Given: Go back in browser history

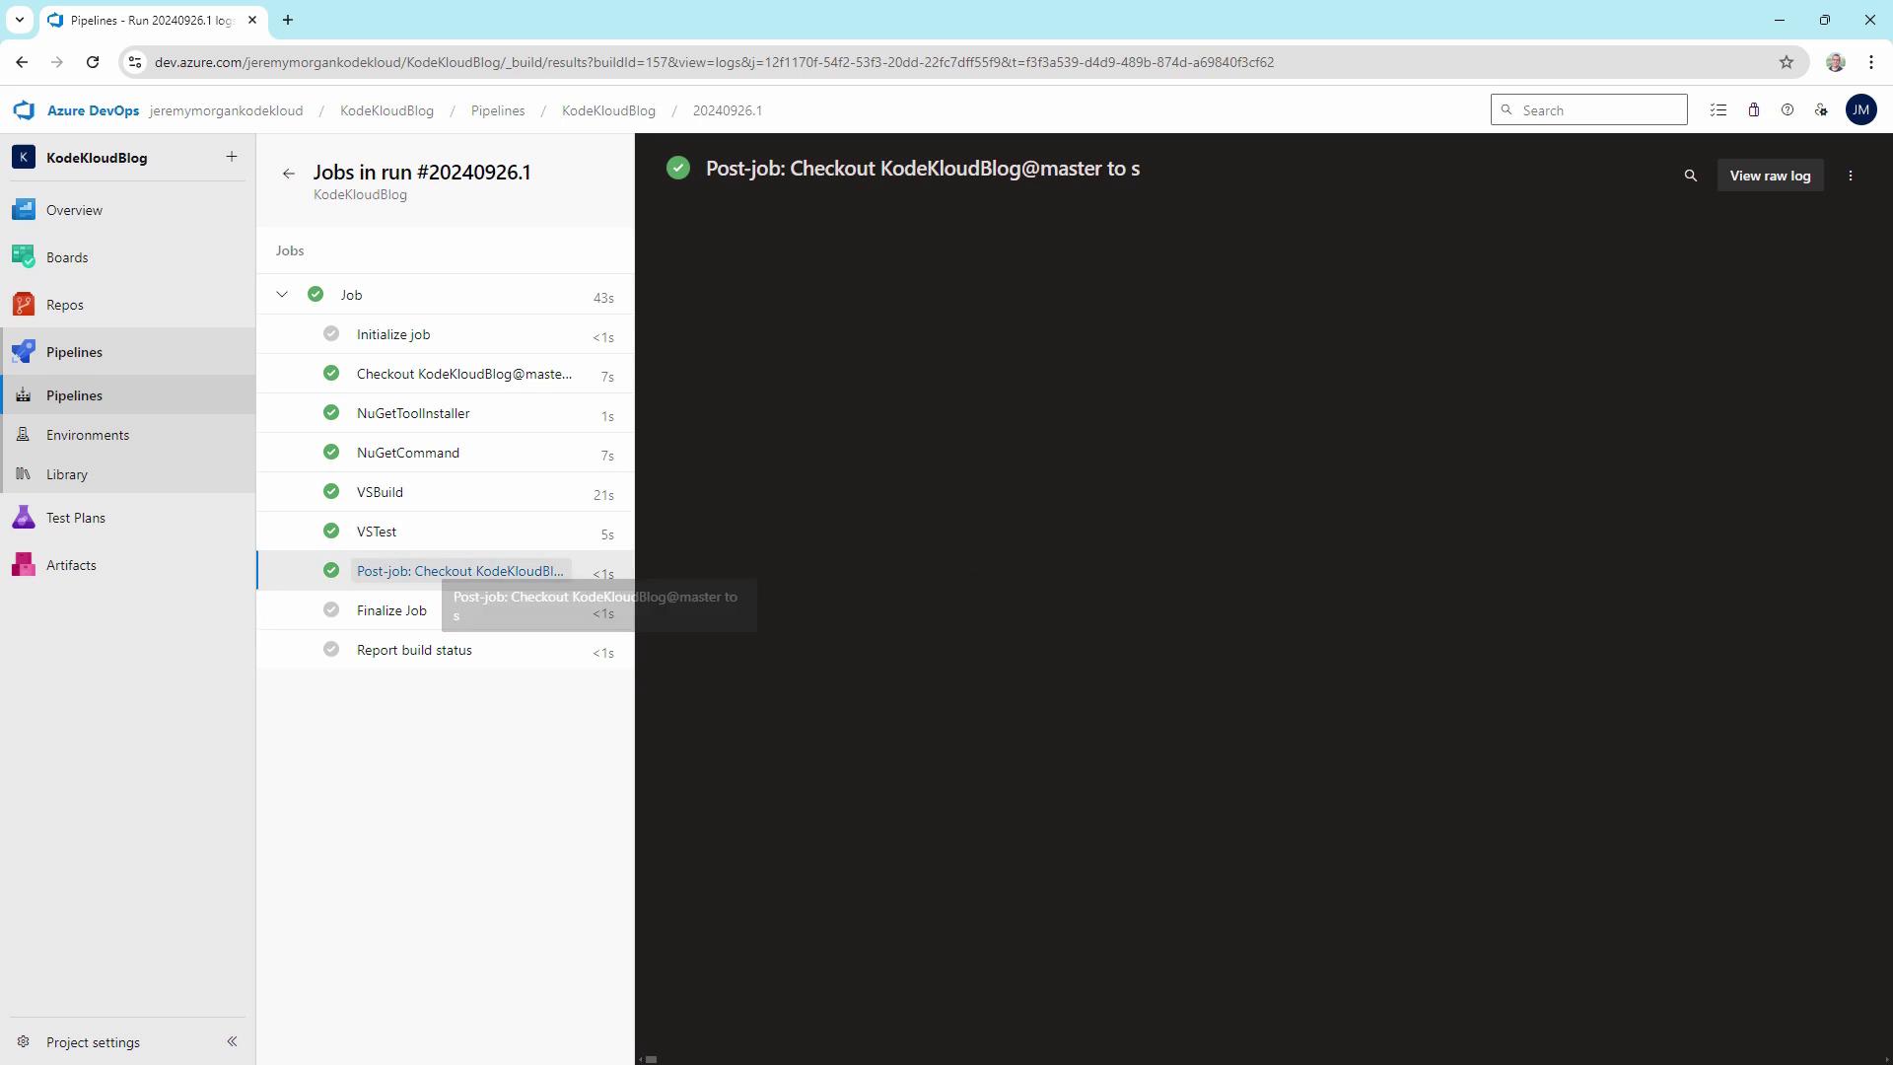Looking at the screenshot, I should pos(22,62).
